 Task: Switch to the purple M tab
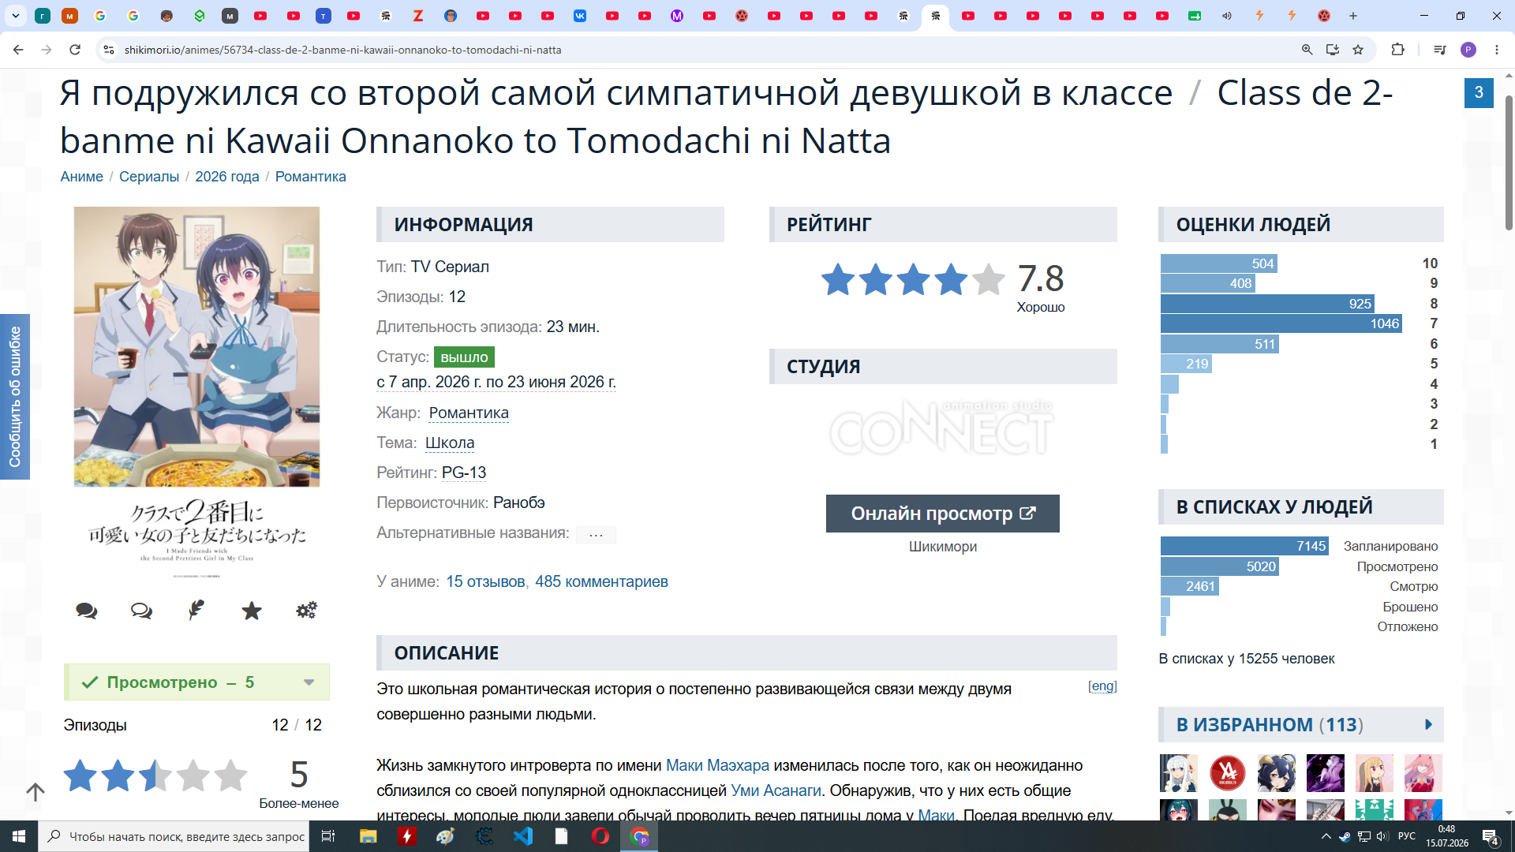[x=677, y=16]
